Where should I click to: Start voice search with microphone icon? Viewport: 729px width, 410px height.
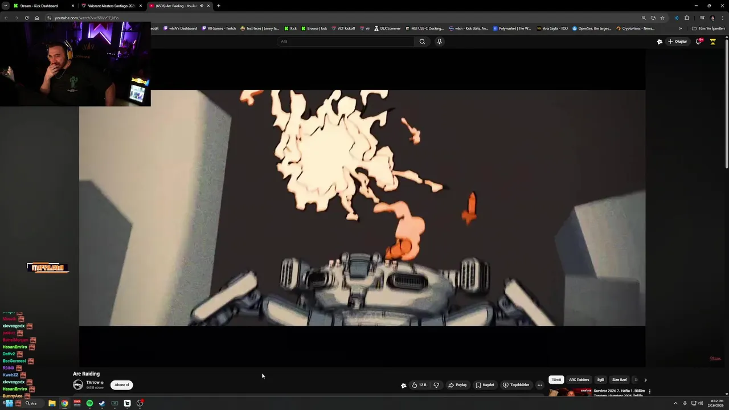tap(439, 42)
